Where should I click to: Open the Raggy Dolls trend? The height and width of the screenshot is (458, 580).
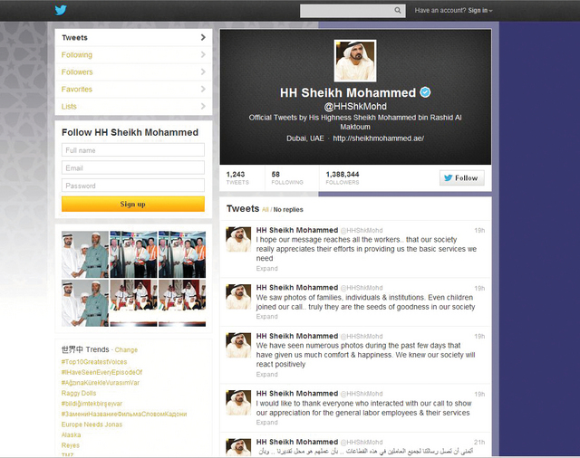pos(79,393)
